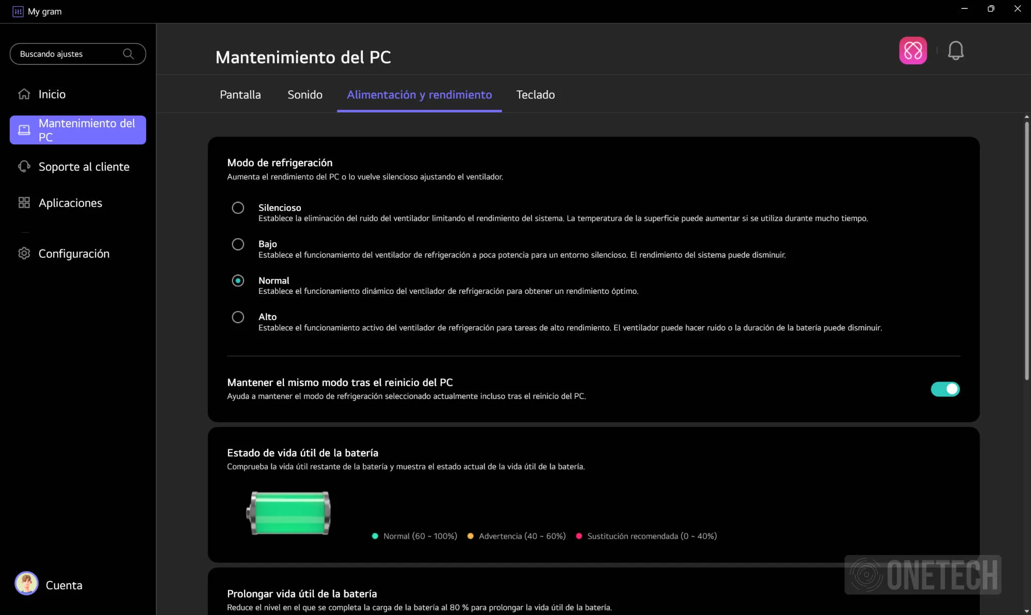The height and width of the screenshot is (615, 1031).
Task: Select the Normal cooling mode
Action: (238, 280)
